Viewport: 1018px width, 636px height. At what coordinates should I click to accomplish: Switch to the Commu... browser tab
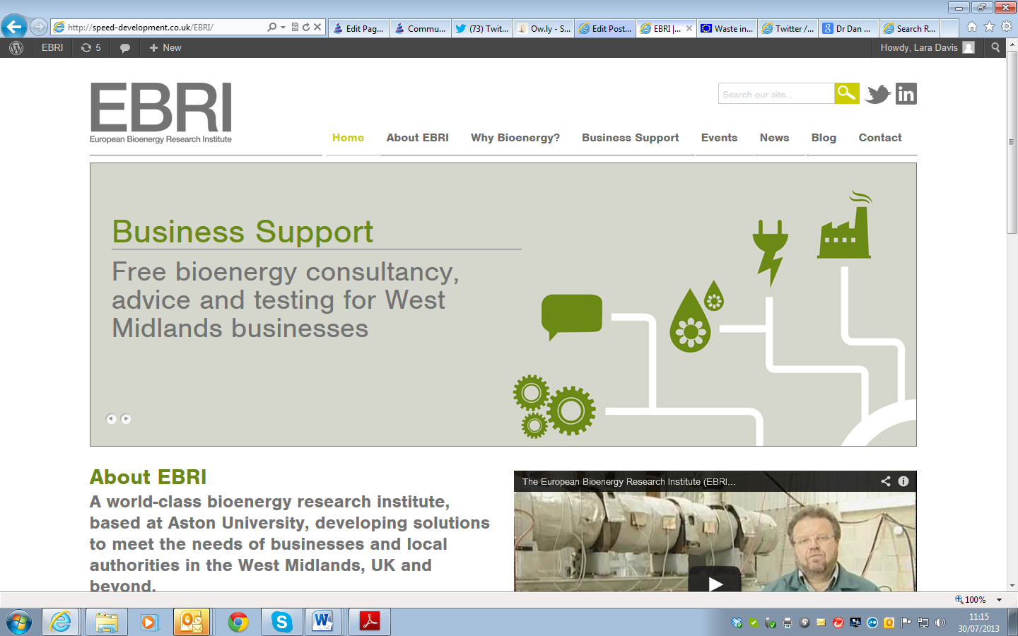click(x=420, y=28)
